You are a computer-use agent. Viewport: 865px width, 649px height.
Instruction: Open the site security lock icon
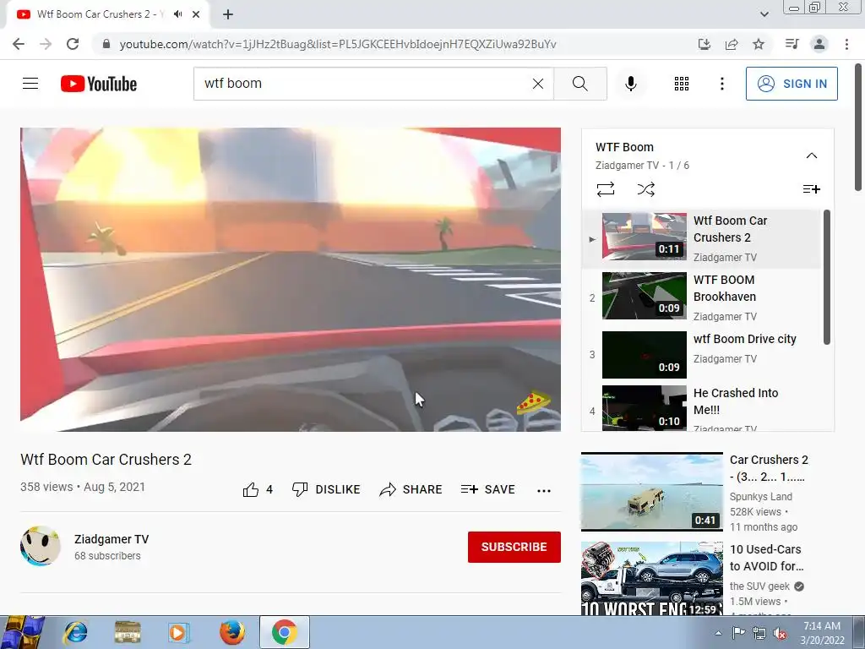click(106, 44)
